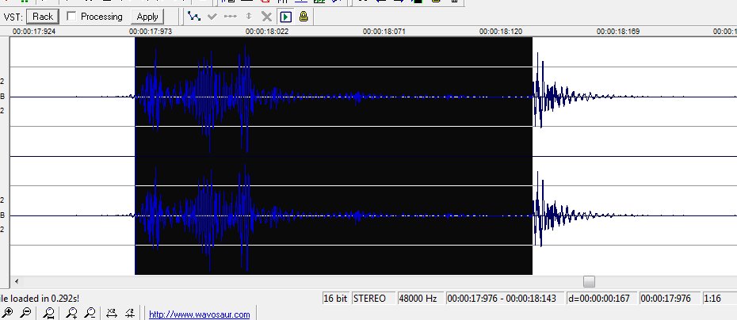
Task: Click the zoom in magnifier icon
Action: (x=7, y=313)
